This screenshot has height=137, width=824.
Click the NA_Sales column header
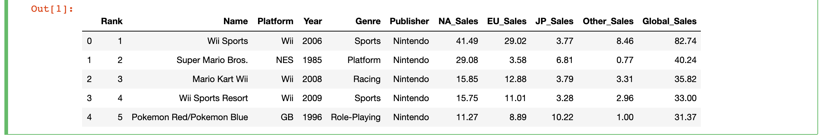pyautogui.click(x=458, y=21)
